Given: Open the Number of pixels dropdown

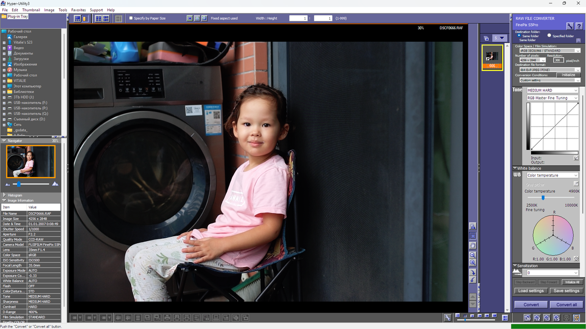Looking at the screenshot, I should coord(532,60).
